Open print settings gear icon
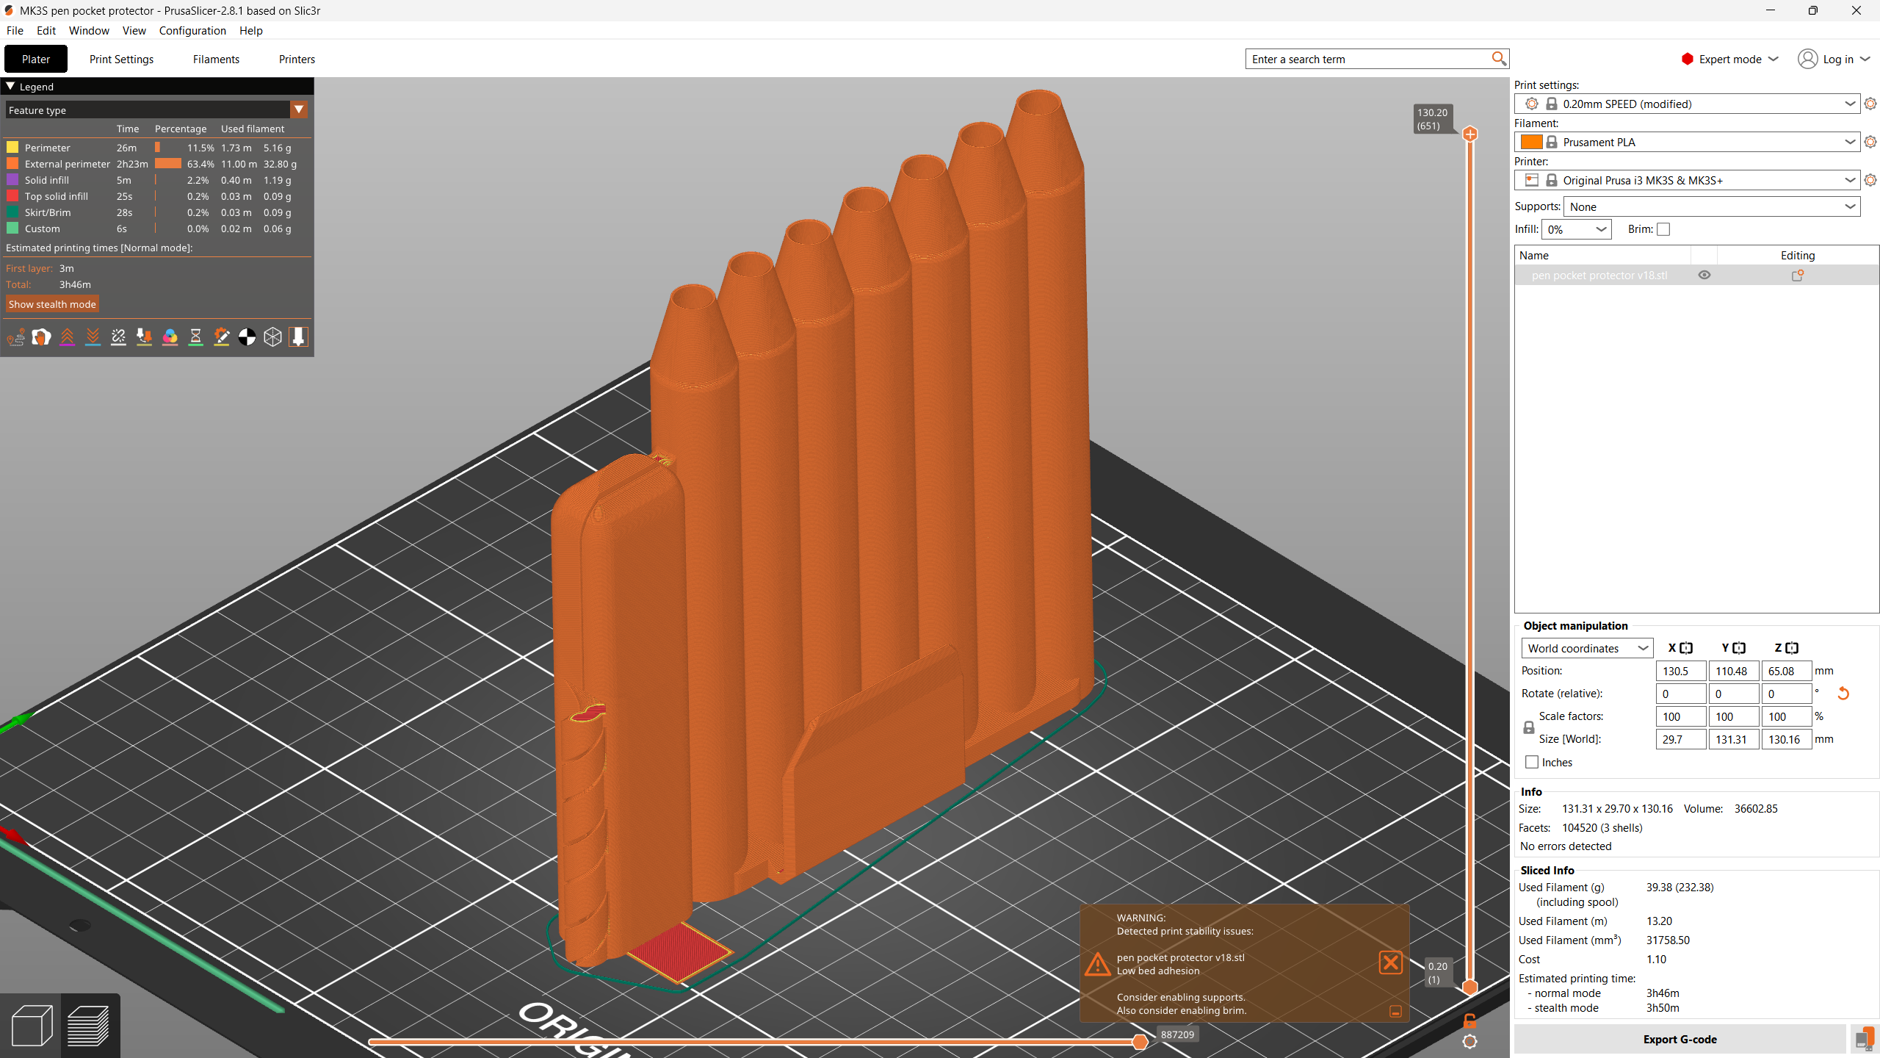The image size is (1880, 1058). point(1870,104)
